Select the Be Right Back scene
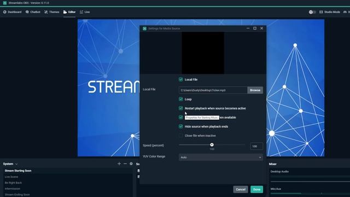This screenshot has width=350, height=197. (68, 183)
